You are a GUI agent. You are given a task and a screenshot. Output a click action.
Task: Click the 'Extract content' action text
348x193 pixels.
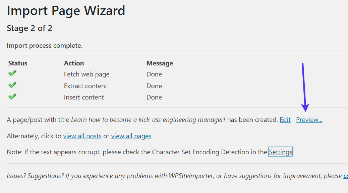point(85,86)
